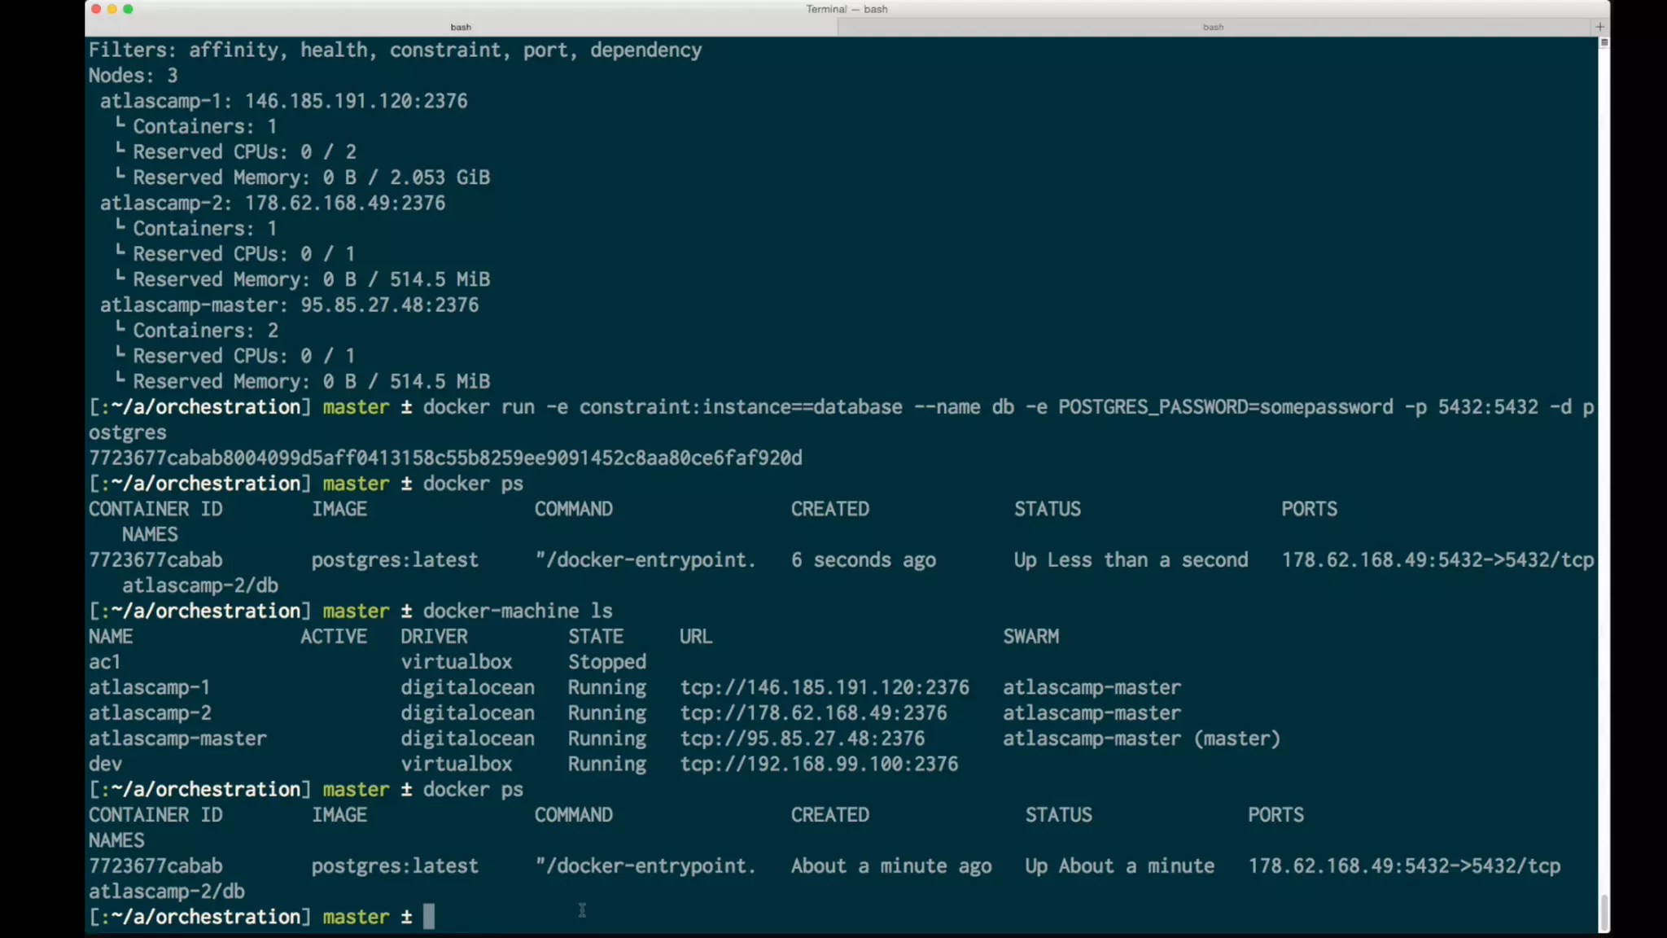This screenshot has height=938, width=1667.
Task: Click the 'Stopped' state of ac1 machine
Action: (x=606, y=662)
